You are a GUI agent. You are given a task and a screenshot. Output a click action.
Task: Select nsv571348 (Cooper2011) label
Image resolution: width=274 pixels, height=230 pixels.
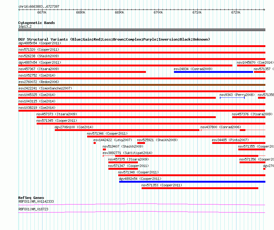coord(138,172)
